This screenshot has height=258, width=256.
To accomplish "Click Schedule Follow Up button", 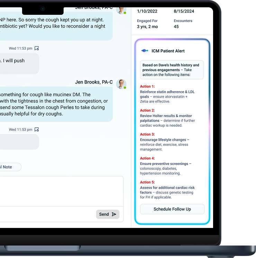I will [172, 209].
